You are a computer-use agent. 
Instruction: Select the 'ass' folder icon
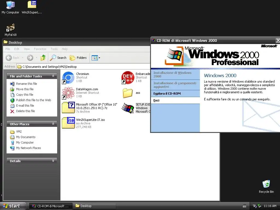click(127, 93)
